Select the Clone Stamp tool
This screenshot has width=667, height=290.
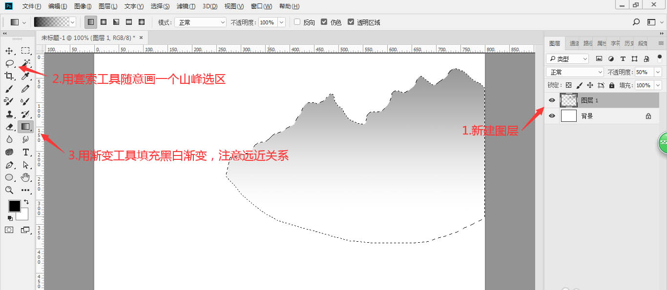pos(9,114)
